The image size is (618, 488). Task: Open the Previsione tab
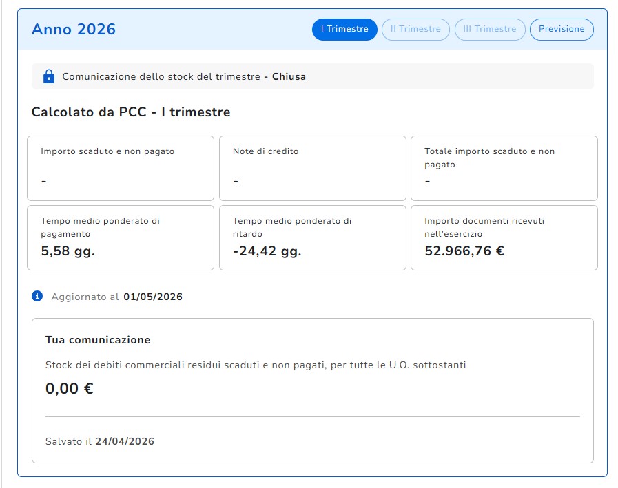pos(562,29)
